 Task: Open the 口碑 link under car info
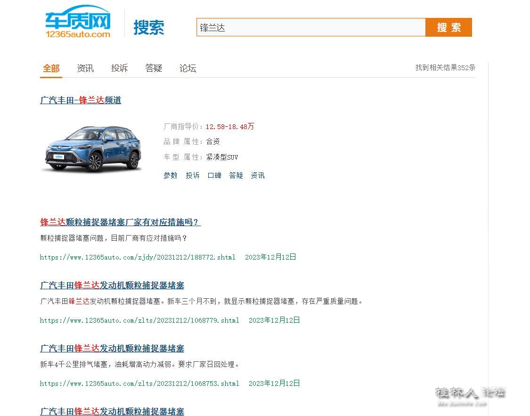pos(214,175)
